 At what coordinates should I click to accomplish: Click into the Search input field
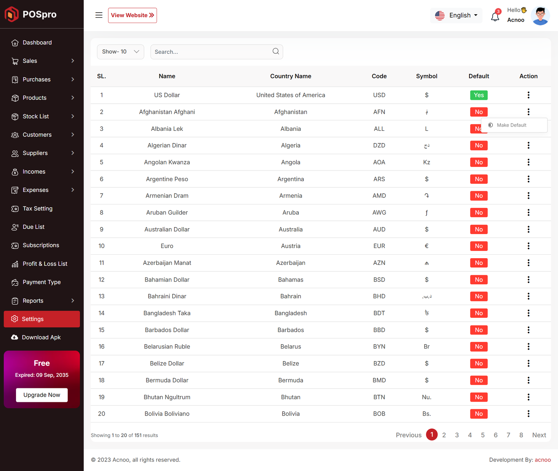click(x=211, y=52)
